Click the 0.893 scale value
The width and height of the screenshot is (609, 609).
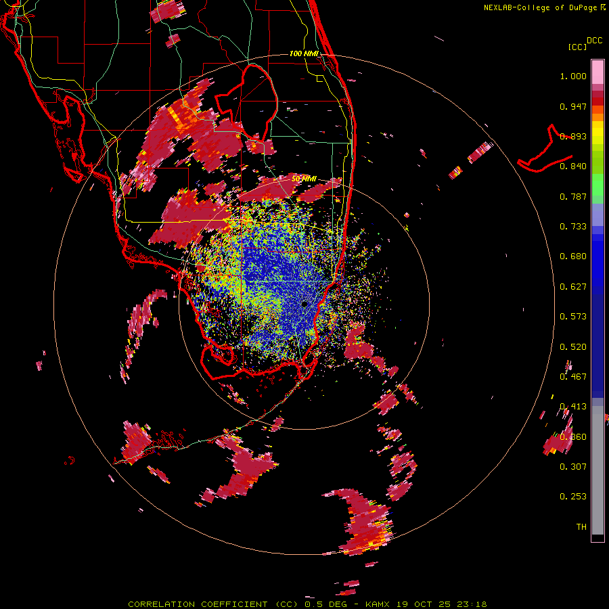(573, 136)
